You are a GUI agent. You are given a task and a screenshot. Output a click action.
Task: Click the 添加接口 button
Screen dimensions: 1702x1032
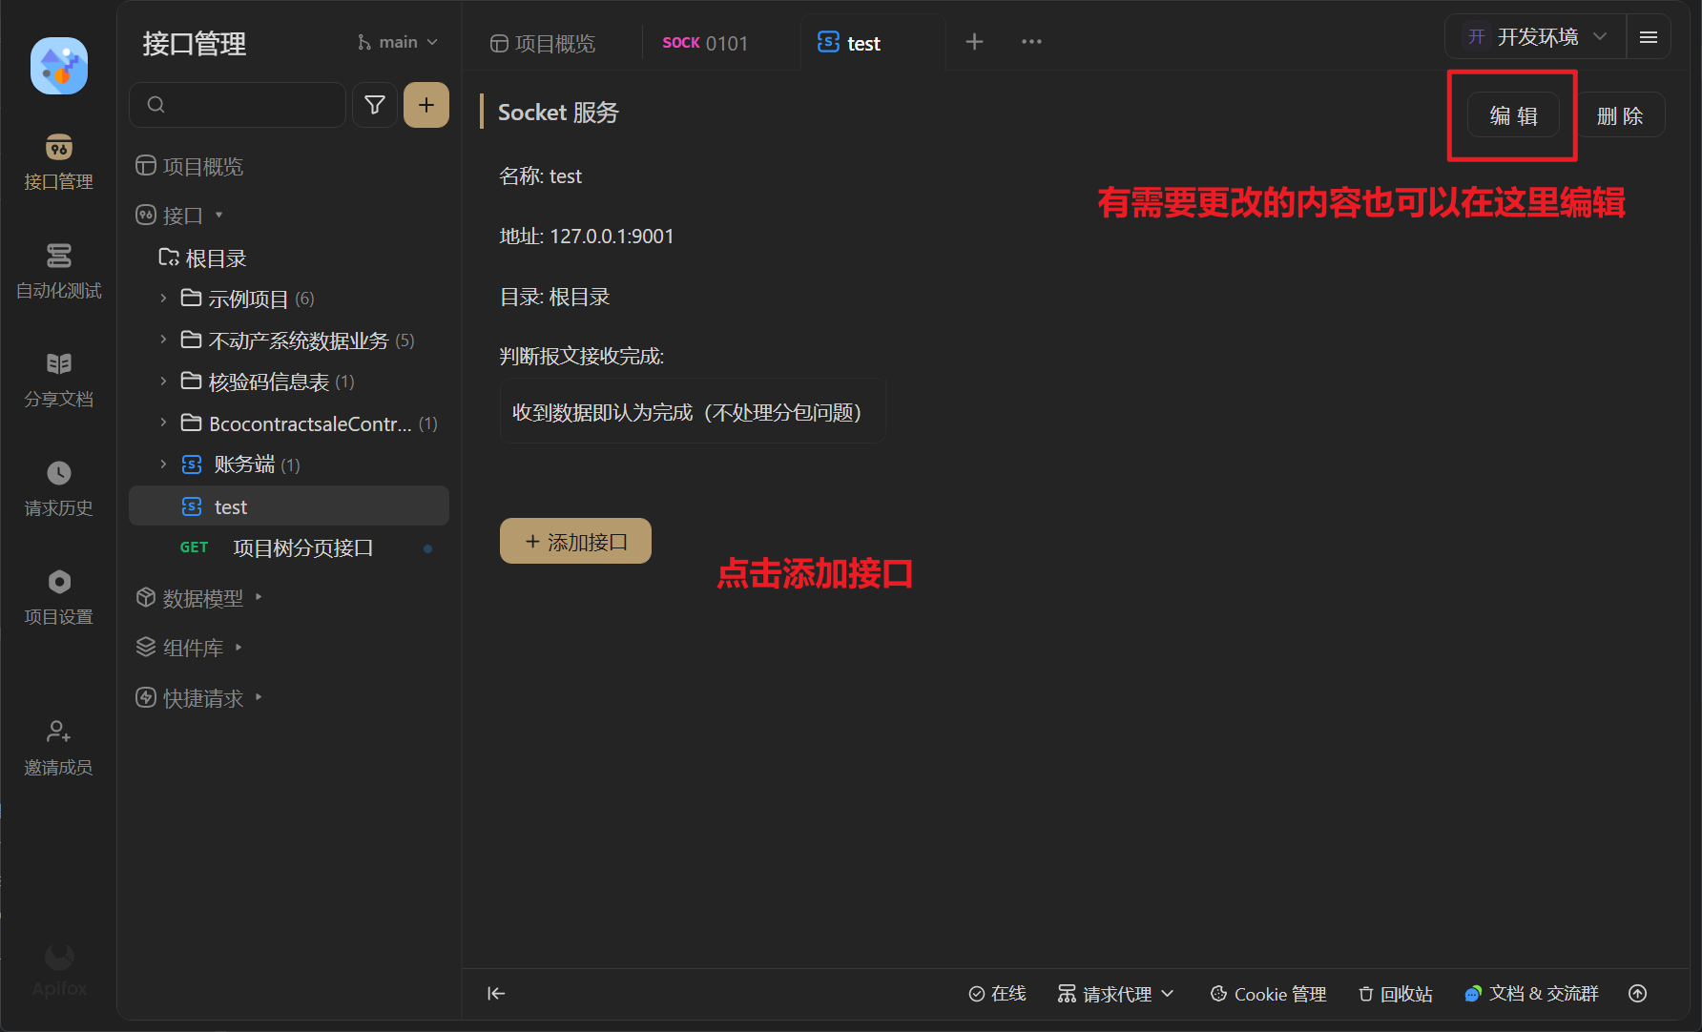pos(575,542)
